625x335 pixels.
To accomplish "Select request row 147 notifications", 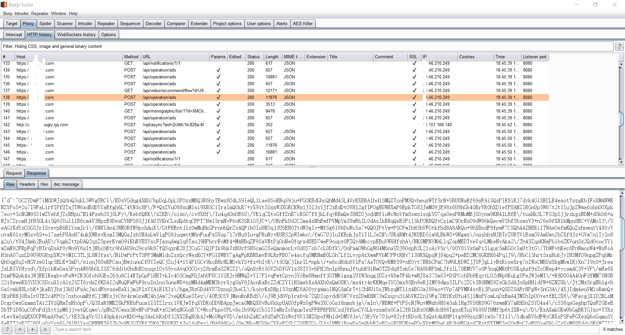I will click(275, 159).
